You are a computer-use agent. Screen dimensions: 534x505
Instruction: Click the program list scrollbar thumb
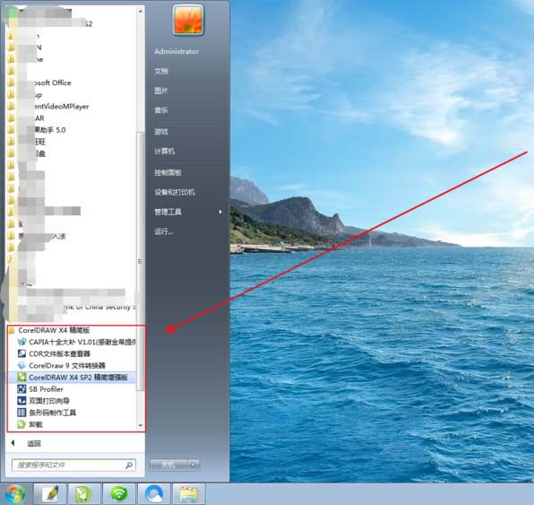(x=140, y=262)
